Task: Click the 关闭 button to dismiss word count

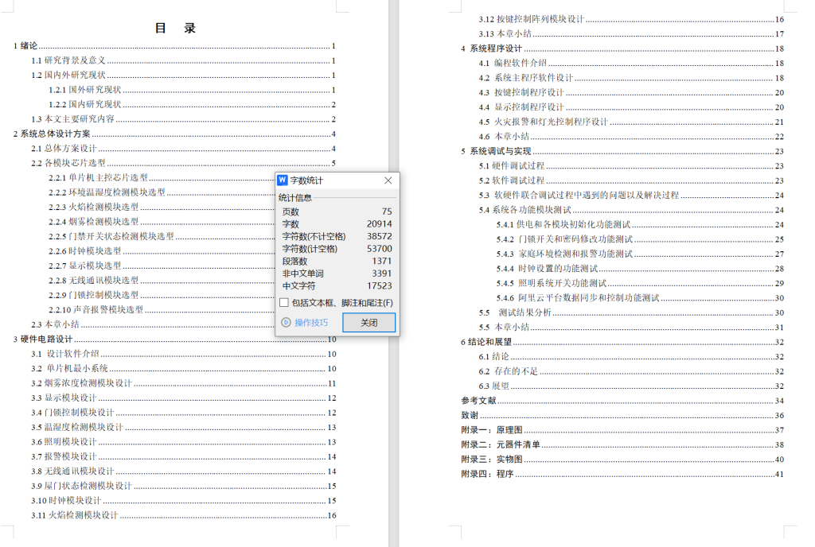Action: click(x=369, y=322)
